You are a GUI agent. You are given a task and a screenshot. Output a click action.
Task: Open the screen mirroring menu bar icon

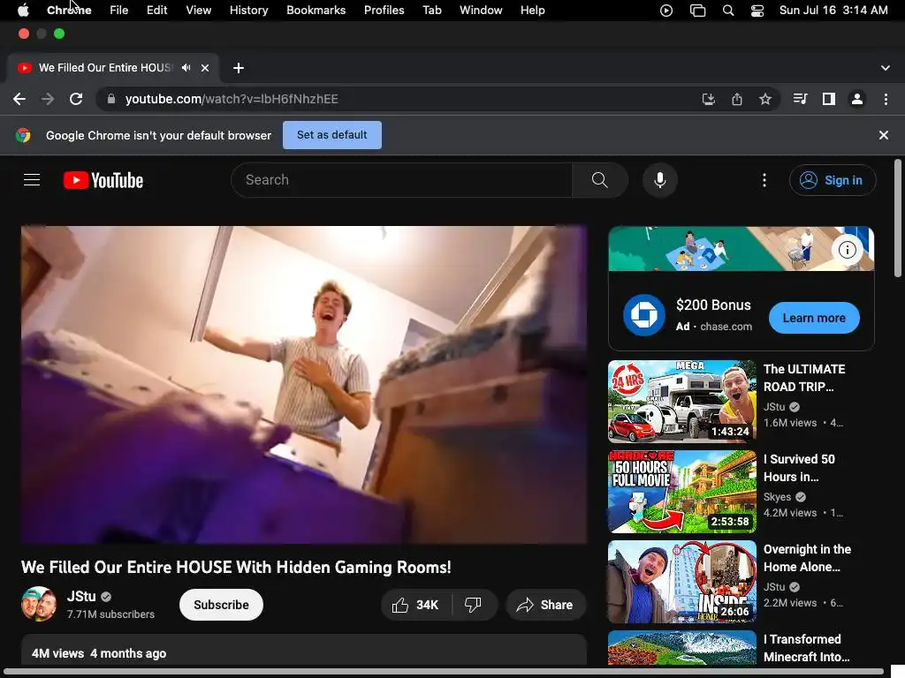pyautogui.click(x=697, y=11)
